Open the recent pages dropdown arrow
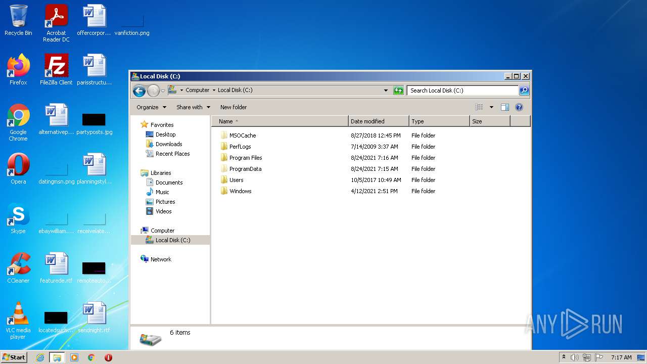This screenshot has height=364, width=647. 163,91
